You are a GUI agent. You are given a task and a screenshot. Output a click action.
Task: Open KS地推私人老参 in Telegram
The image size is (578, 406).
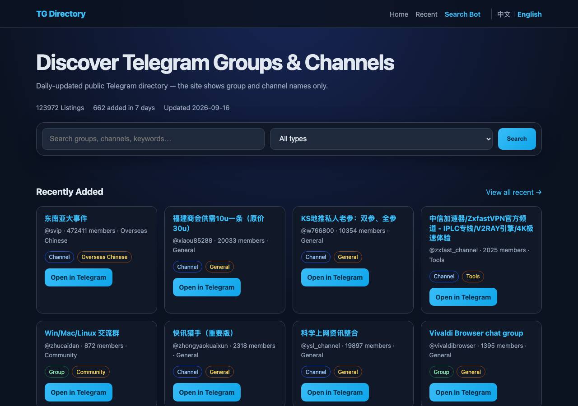[335, 277]
